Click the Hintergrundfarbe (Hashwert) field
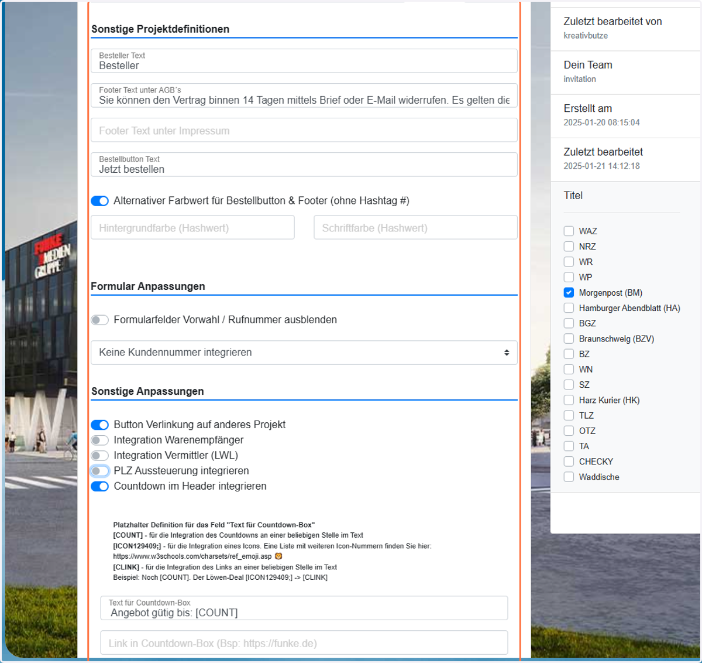Screen dimensions: 702x663 coord(192,227)
